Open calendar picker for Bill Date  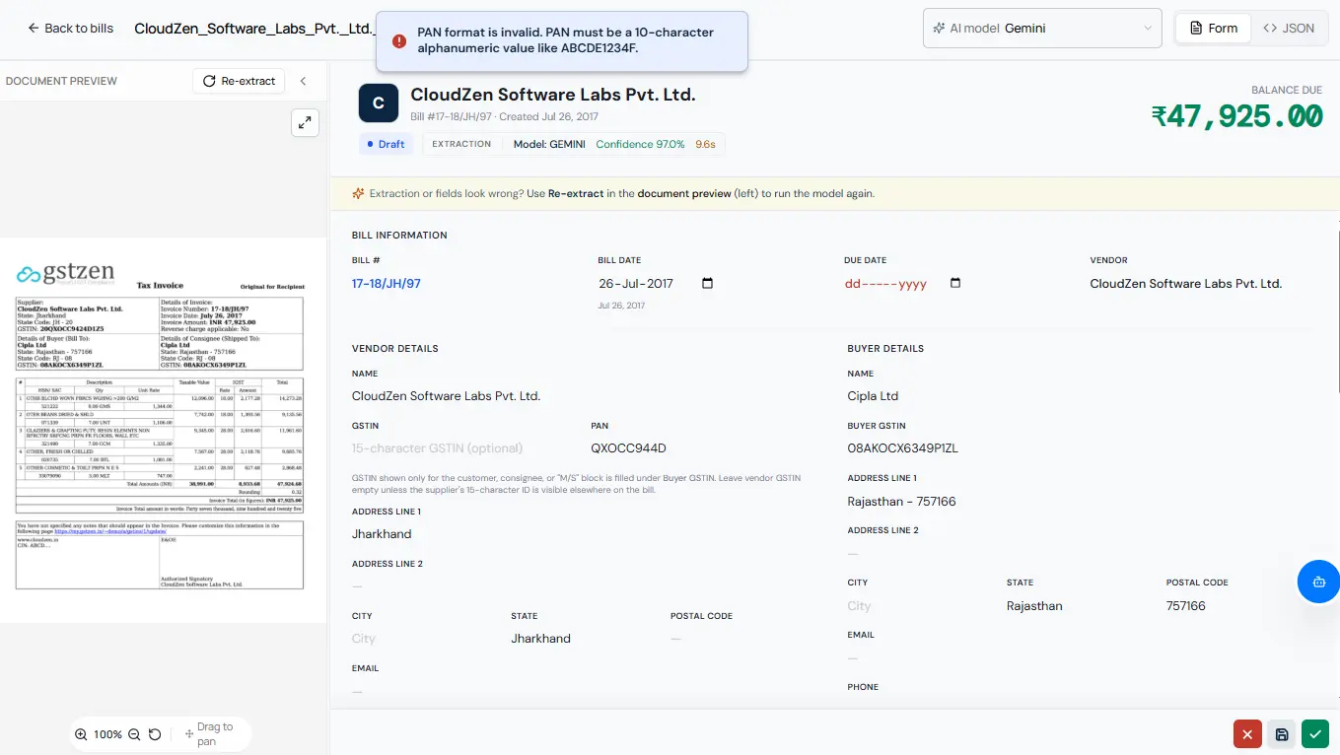click(707, 284)
